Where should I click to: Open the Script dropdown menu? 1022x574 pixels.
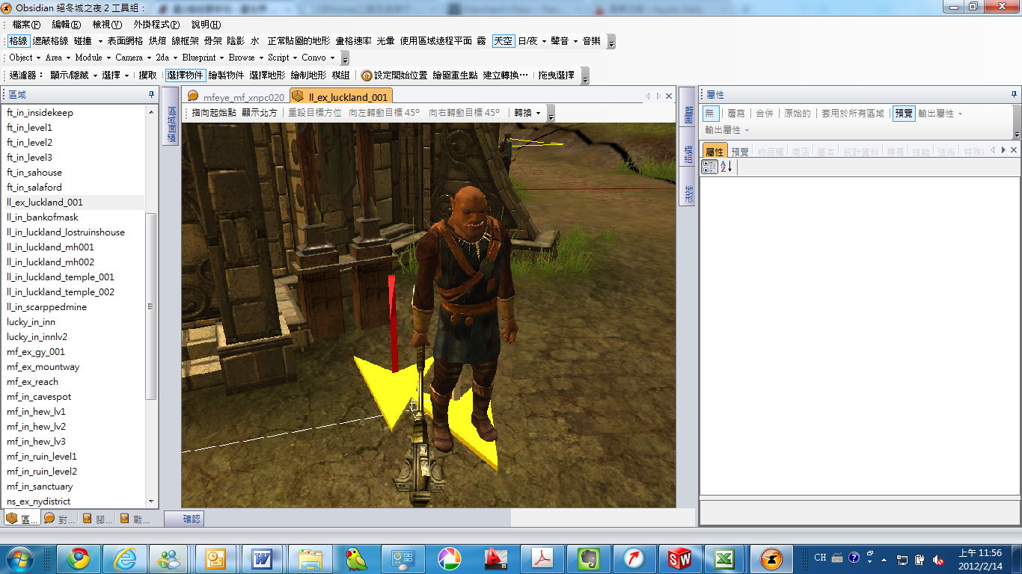pyautogui.click(x=283, y=58)
